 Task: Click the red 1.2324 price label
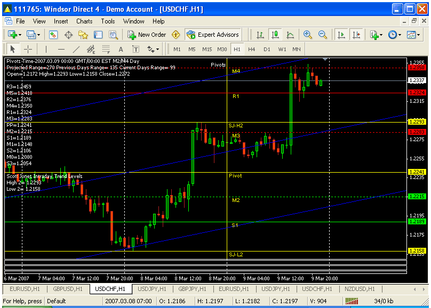click(x=416, y=93)
